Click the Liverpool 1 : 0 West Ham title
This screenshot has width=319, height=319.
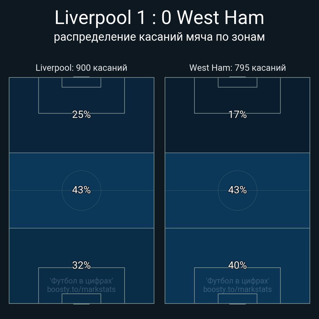[x=159, y=18]
